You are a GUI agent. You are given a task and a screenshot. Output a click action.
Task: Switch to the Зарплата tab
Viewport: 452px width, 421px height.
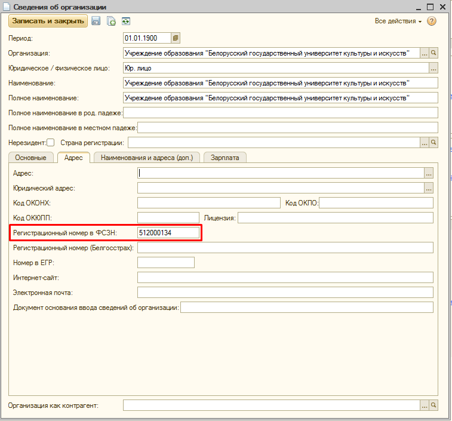[x=225, y=158]
